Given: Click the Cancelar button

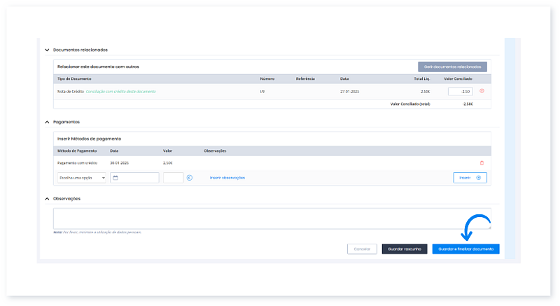Looking at the screenshot, I should (x=362, y=249).
